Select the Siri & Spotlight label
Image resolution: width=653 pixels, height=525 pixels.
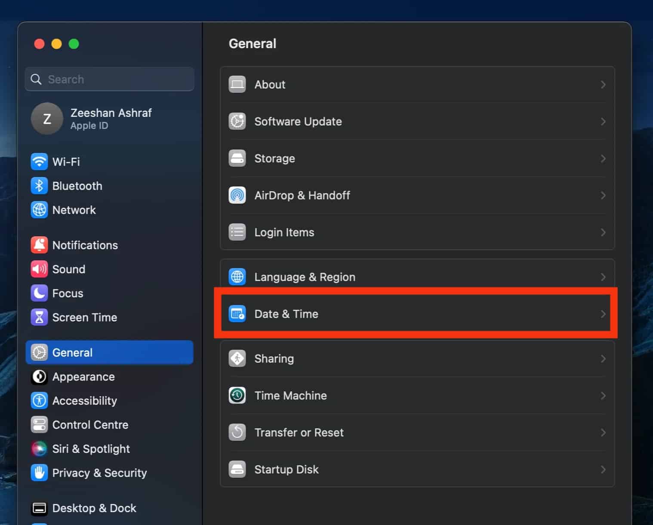pos(91,449)
